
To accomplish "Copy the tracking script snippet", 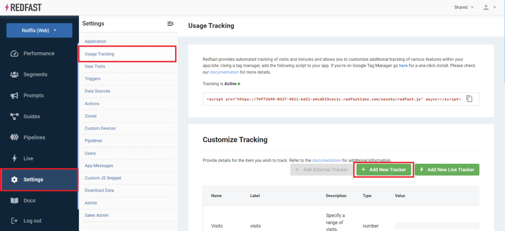I will click(x=469, y=99).
